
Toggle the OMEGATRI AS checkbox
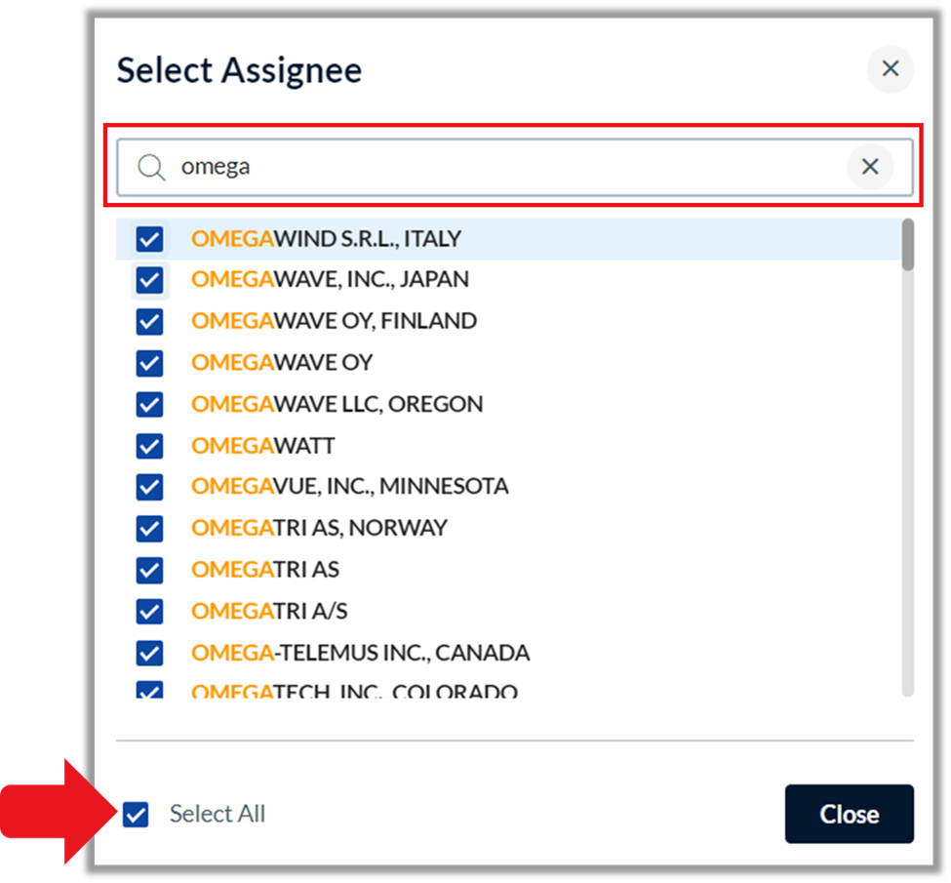click(149, 570)
